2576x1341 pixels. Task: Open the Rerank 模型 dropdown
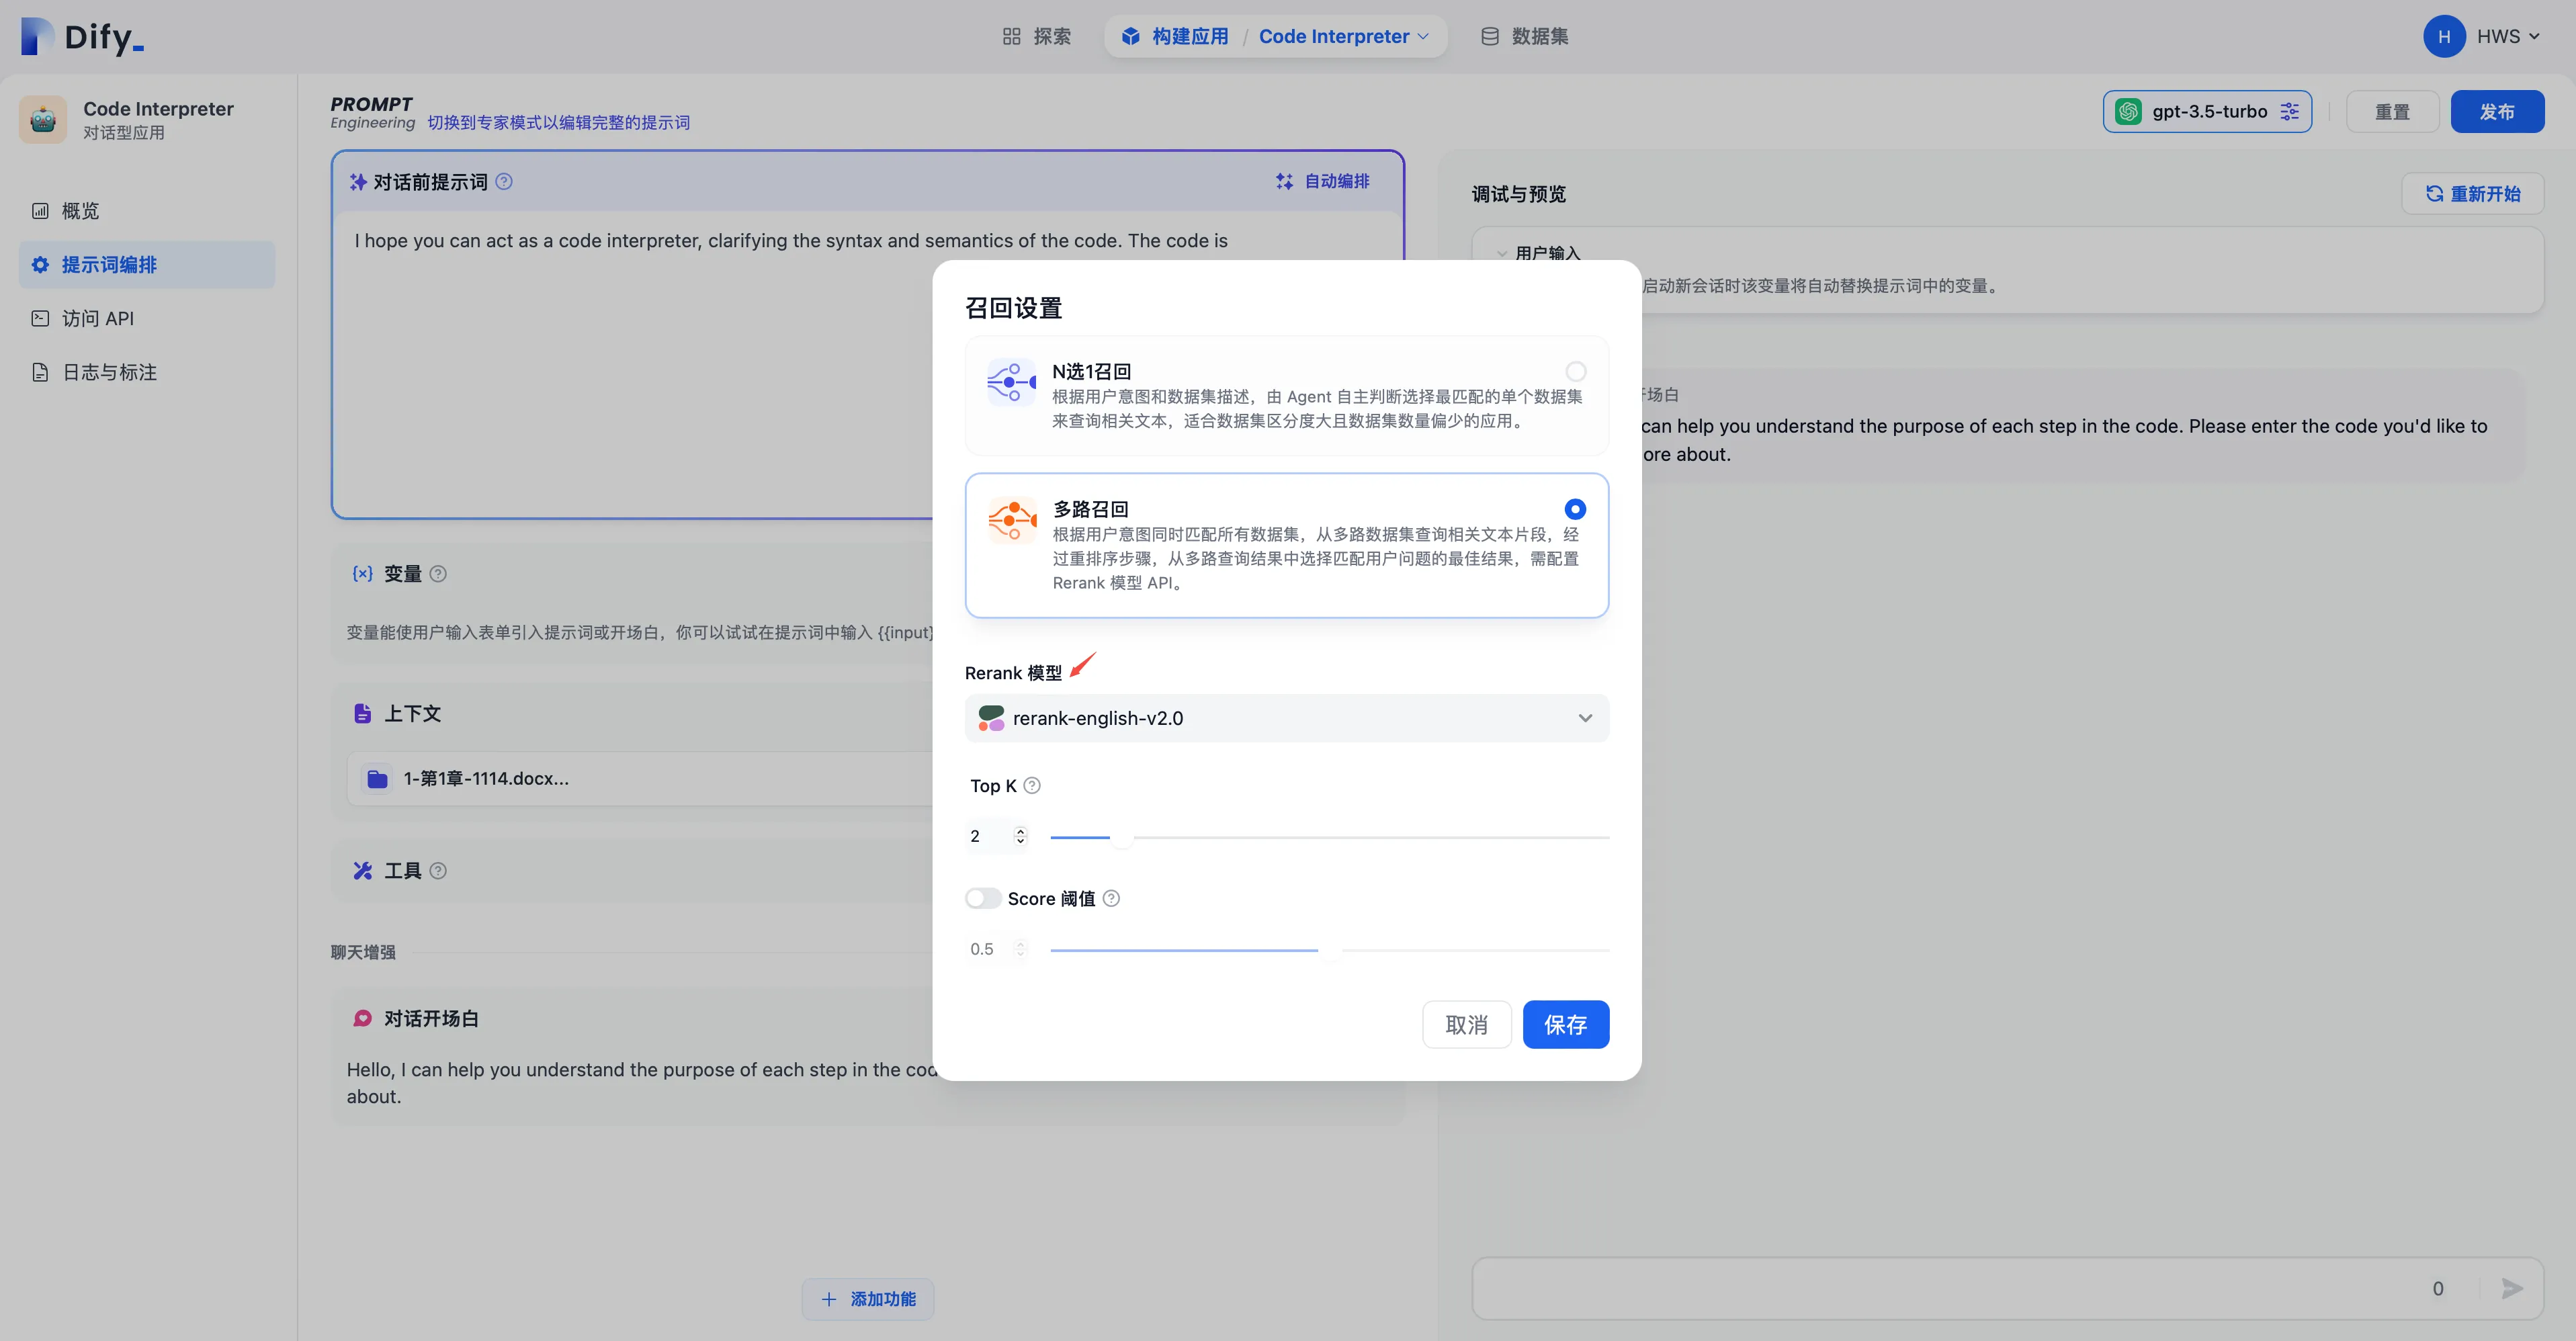(x=1286, y=718)
